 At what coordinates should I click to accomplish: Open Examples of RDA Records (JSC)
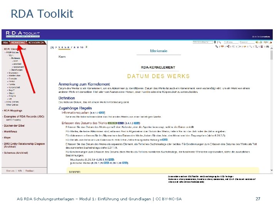24,117
